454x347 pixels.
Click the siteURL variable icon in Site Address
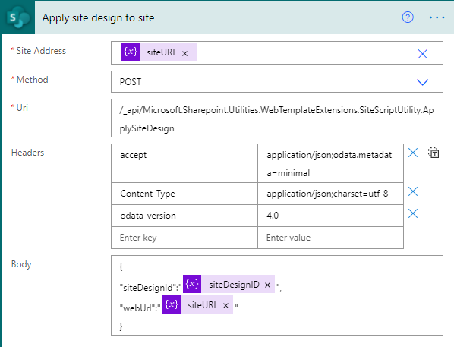pos(131,52)
